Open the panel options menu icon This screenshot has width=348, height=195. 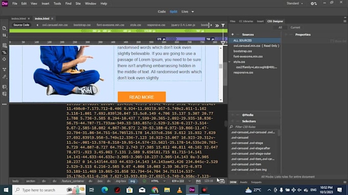click(344, 21)
